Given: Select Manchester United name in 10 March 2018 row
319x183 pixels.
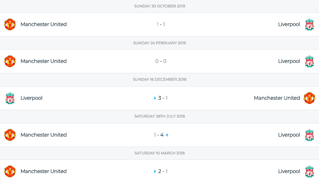Looking at the screenshot, I should pos(44,171).
